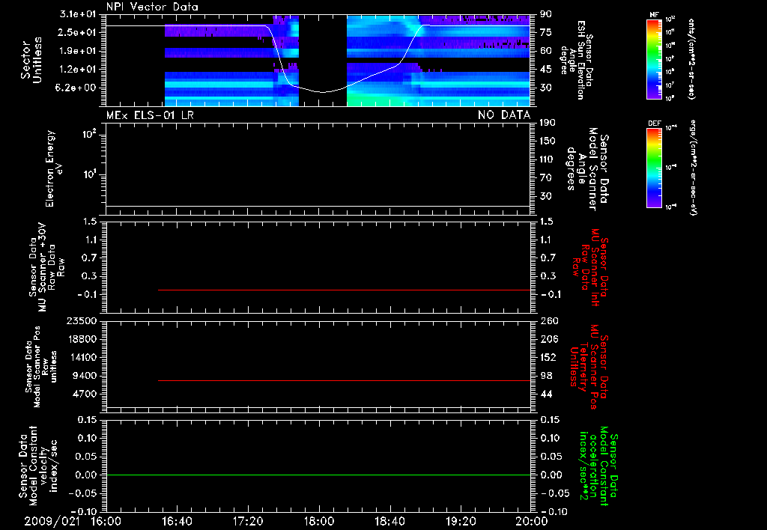Click the 'MU Scanner +30V Raw Data' axis title

[x=46, y=267]
